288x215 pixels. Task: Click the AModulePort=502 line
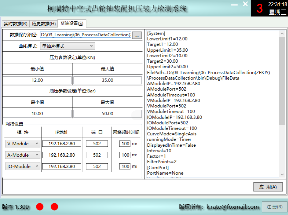pos(167,89)
